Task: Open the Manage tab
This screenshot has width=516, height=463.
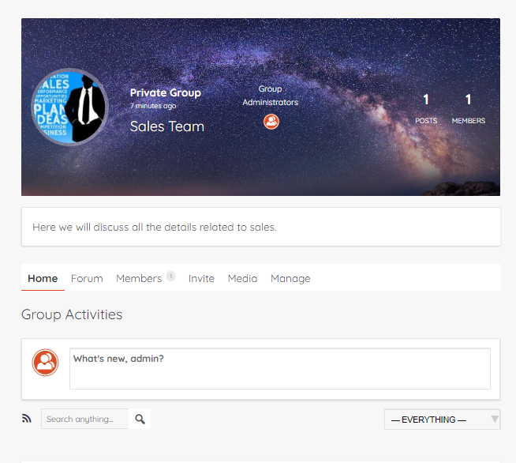Action: pos(290,278)
